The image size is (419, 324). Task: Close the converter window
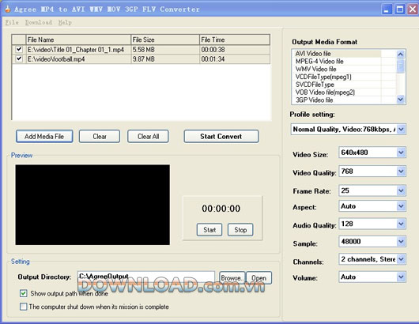point(413,9)
